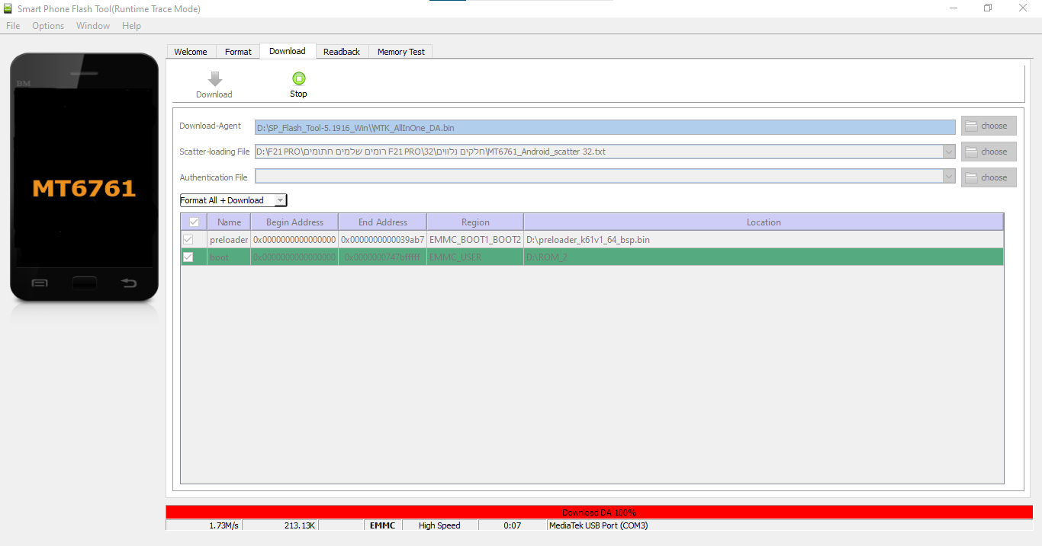Viewport: 1042px width, 546px height.
Task: Click the phone's back arrow icon
Action: point(129,283)
